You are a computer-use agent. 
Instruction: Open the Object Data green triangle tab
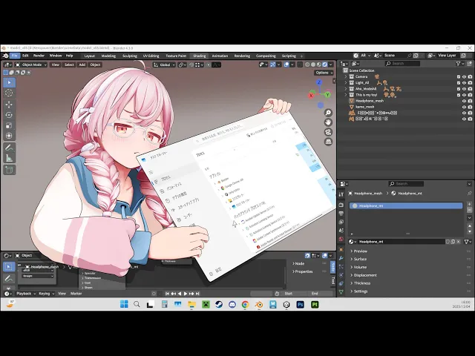[341, 292]
